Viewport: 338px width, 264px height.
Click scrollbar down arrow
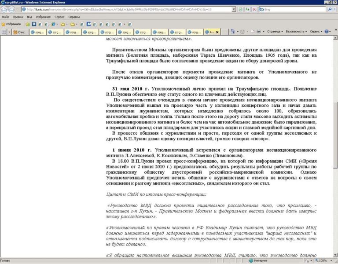tap(335, 255)
